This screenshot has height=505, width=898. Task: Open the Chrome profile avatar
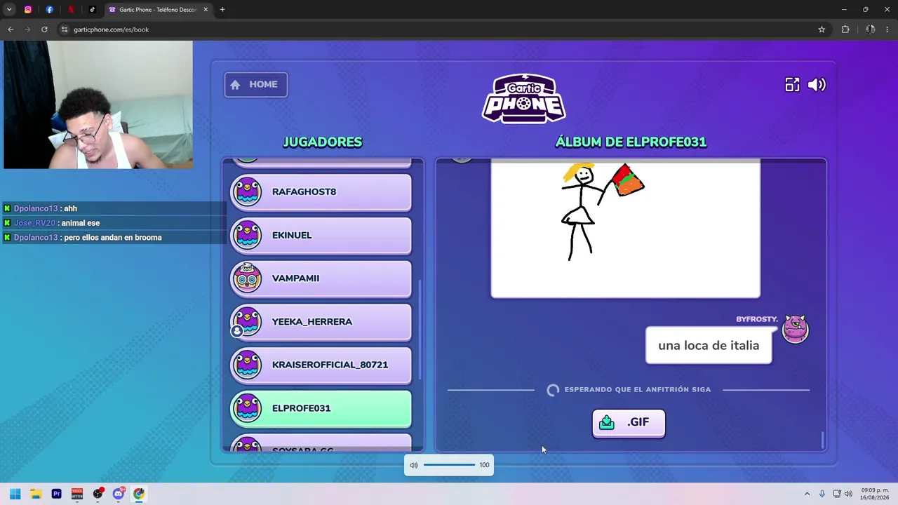[x=870, y=29]
